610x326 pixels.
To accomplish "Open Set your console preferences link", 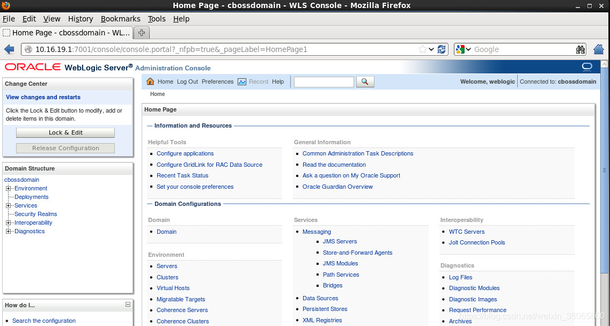I will pos(195,187).
